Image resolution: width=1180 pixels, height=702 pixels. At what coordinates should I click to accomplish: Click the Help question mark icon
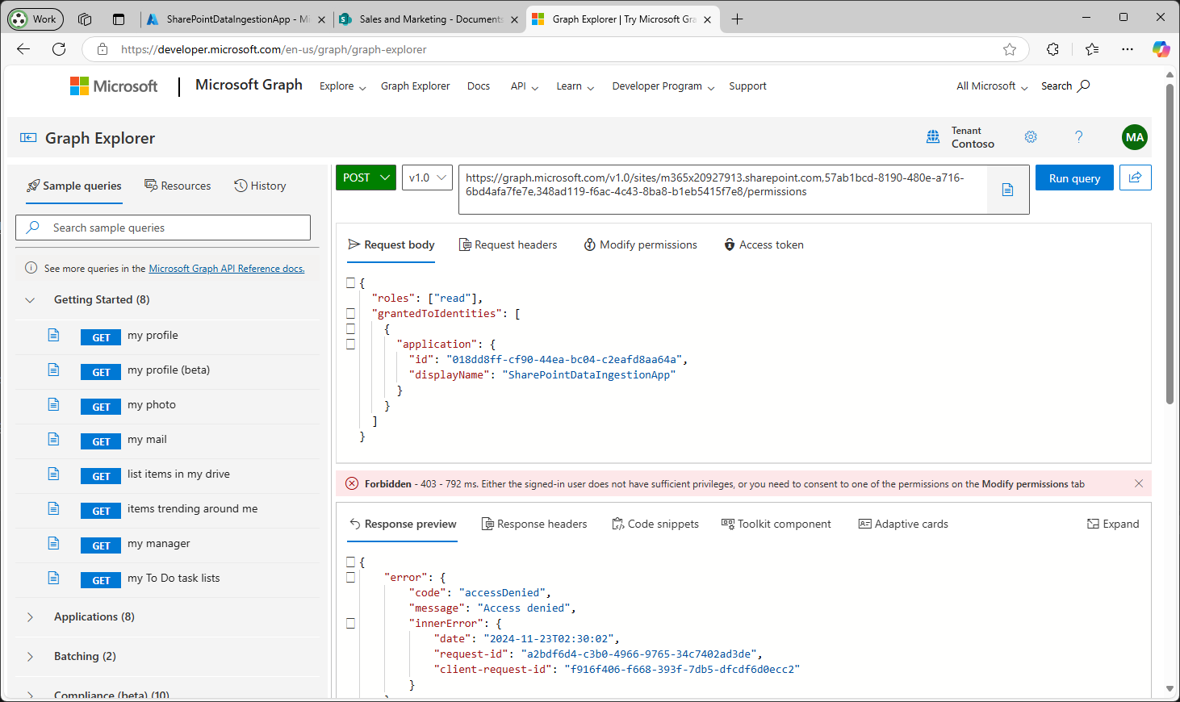tap(1079, 137)
